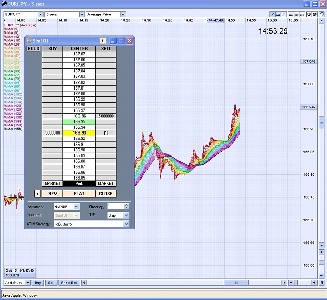327x300 pixels.
Task: Click the left chevron beside REV
Action: 37,194
